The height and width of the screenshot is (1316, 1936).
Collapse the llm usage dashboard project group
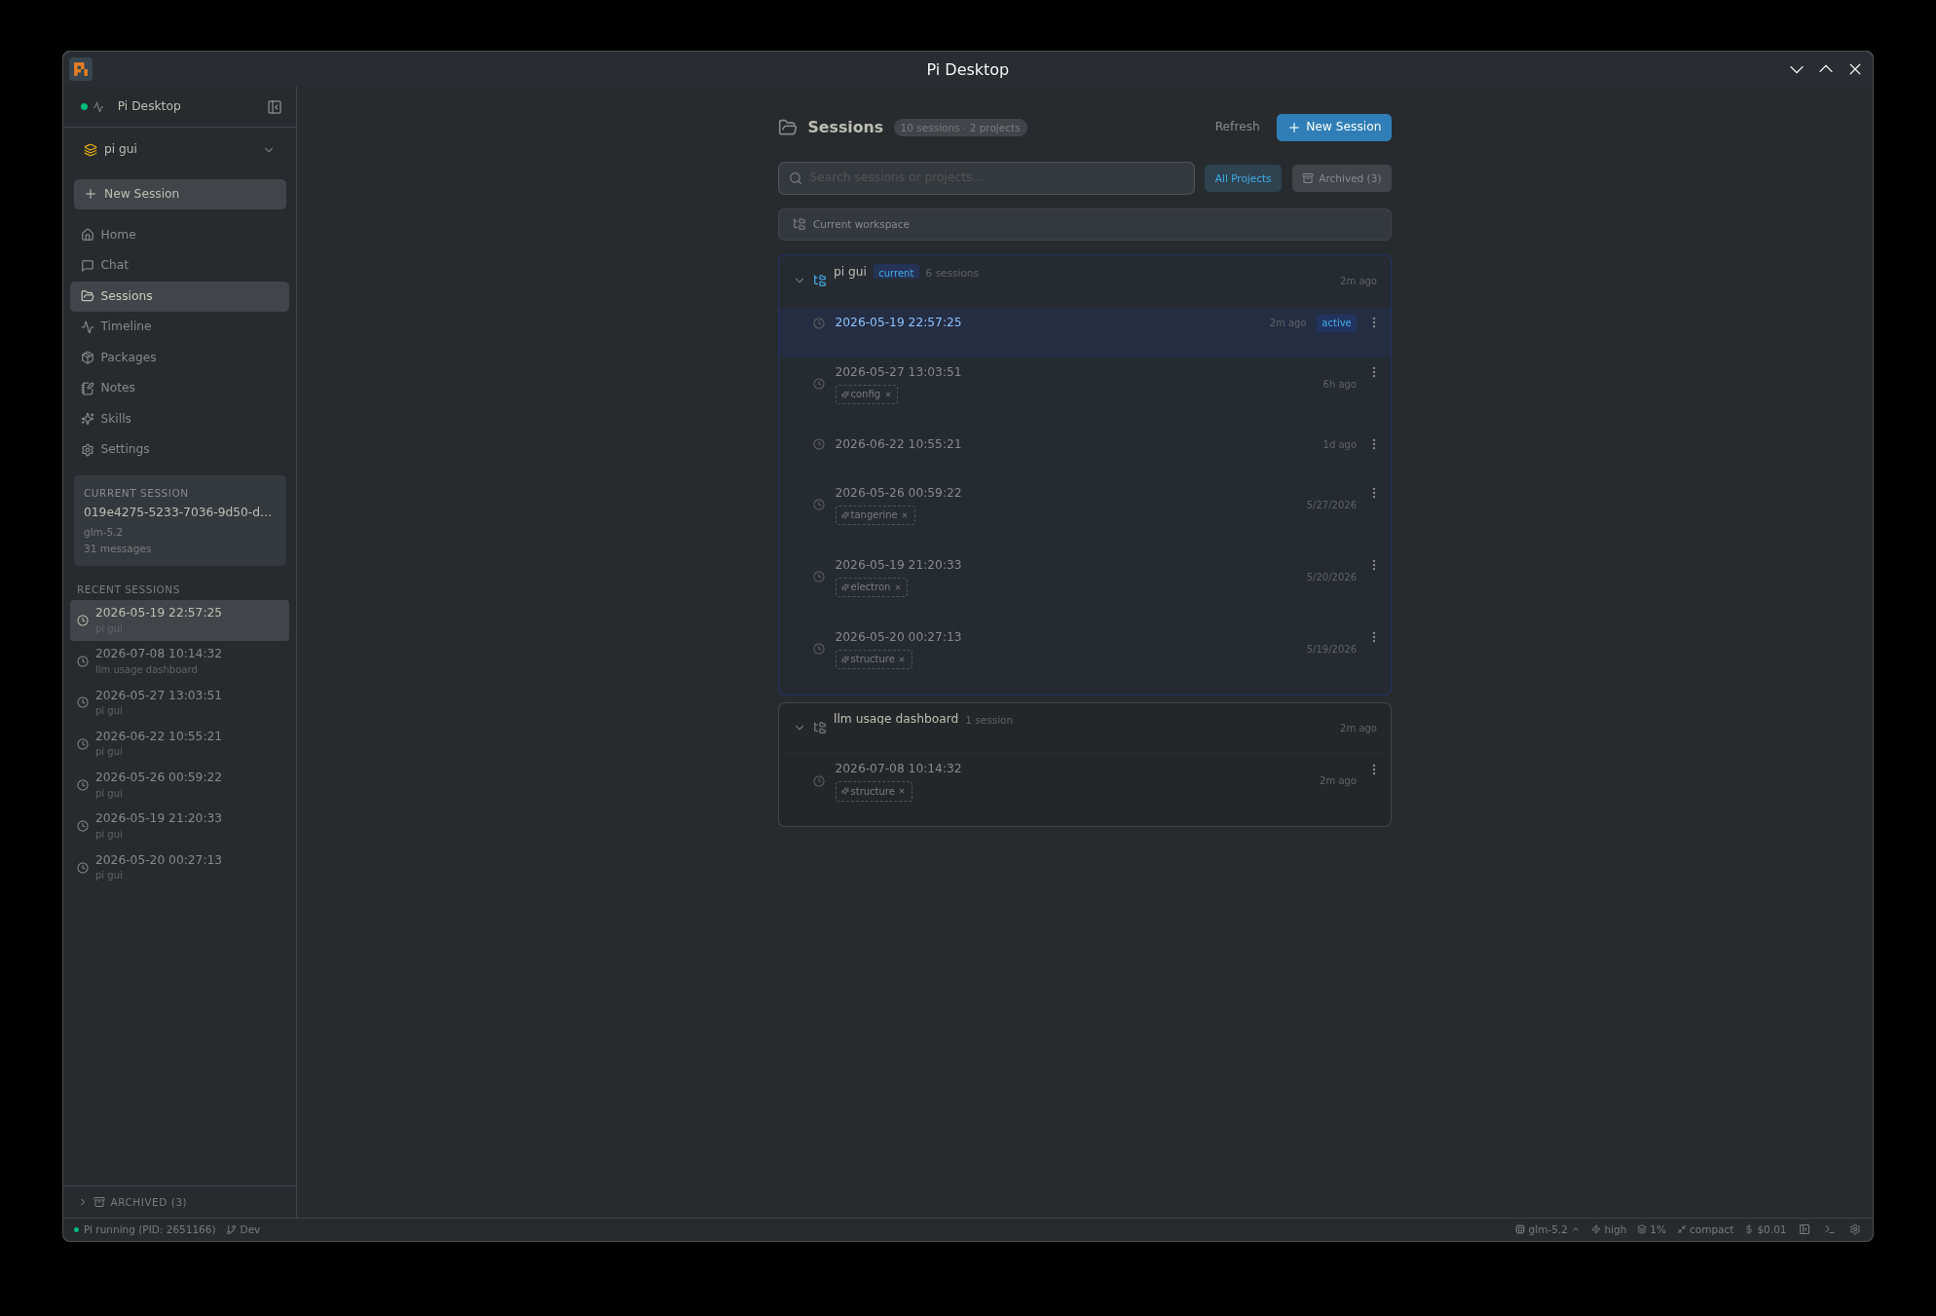point(800,728)
